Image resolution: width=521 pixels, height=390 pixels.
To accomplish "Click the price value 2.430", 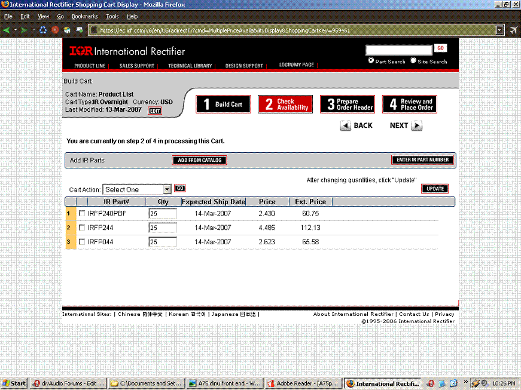I will (x=267, y=213).
